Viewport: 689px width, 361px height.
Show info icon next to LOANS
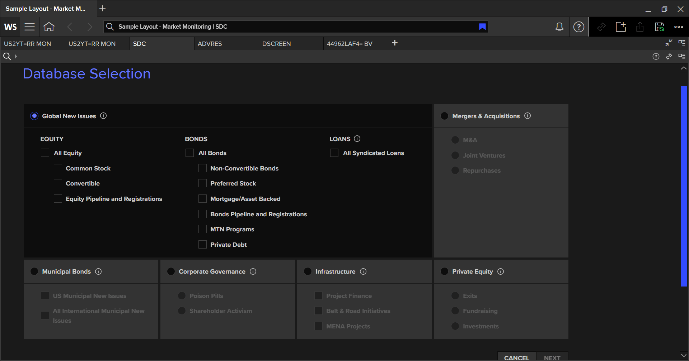(x=357, y=139)
